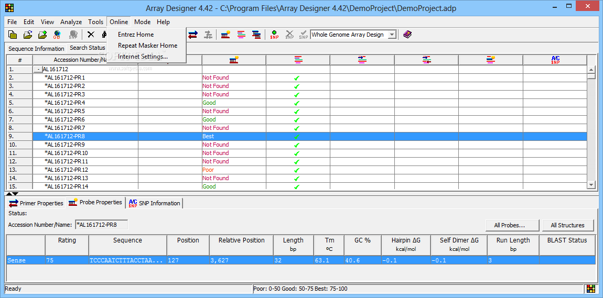This screenshot has height=298, width=603.
Task: Switch to Search Status tab
Action: pyautogui.click(x=87, y=48)
